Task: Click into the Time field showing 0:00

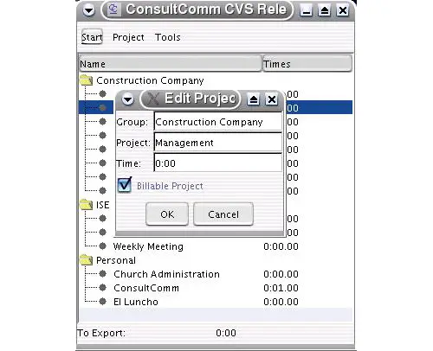Action: pyautogui.click(x=218, y=163)
